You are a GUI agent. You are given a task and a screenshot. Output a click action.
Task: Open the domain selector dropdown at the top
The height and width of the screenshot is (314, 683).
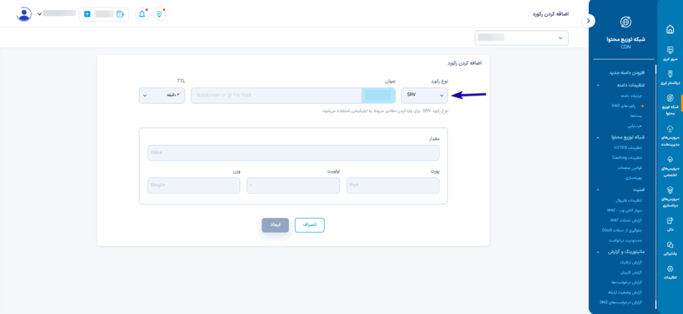tap(522, 38)
